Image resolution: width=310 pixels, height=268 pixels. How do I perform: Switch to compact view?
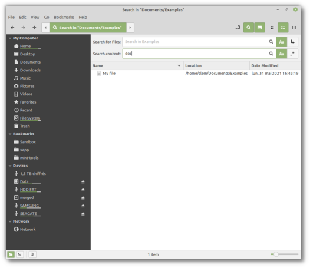[294, 28]
